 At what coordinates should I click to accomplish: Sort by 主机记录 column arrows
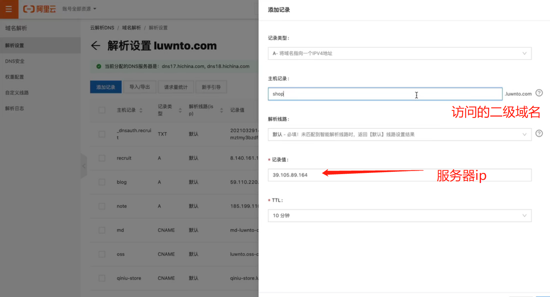pyautogui.click(x=141, y=111)
